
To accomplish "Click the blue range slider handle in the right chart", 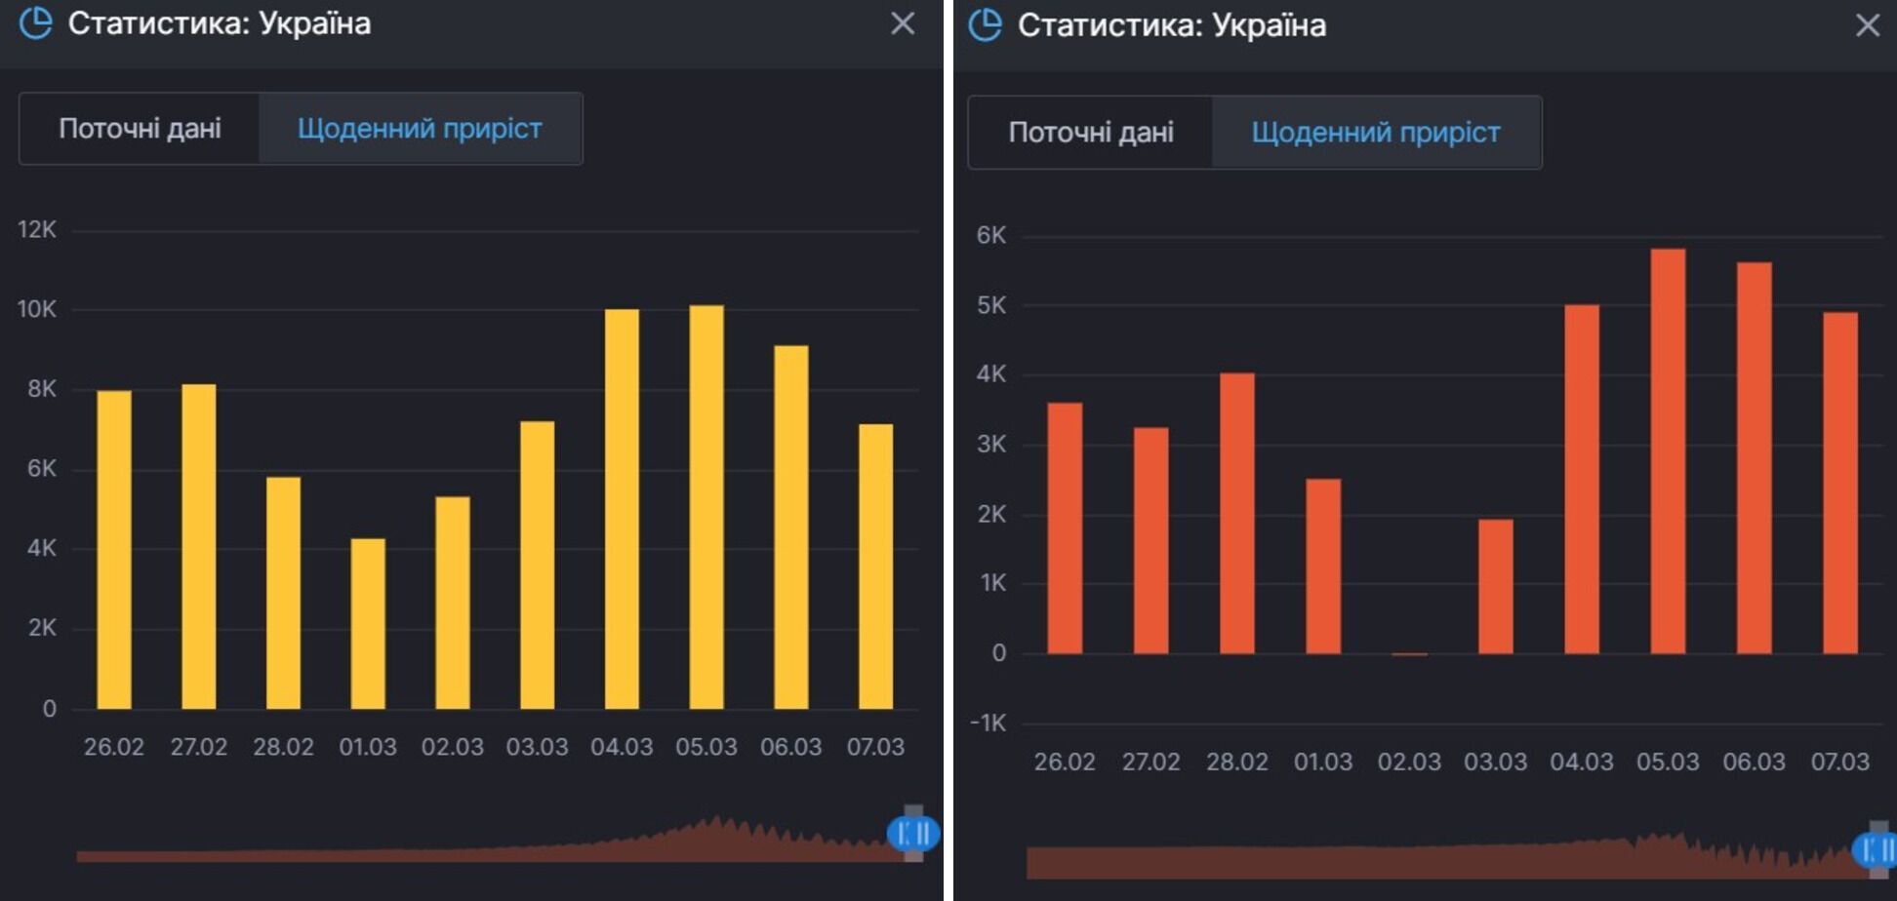I will tap(1876, 850).
